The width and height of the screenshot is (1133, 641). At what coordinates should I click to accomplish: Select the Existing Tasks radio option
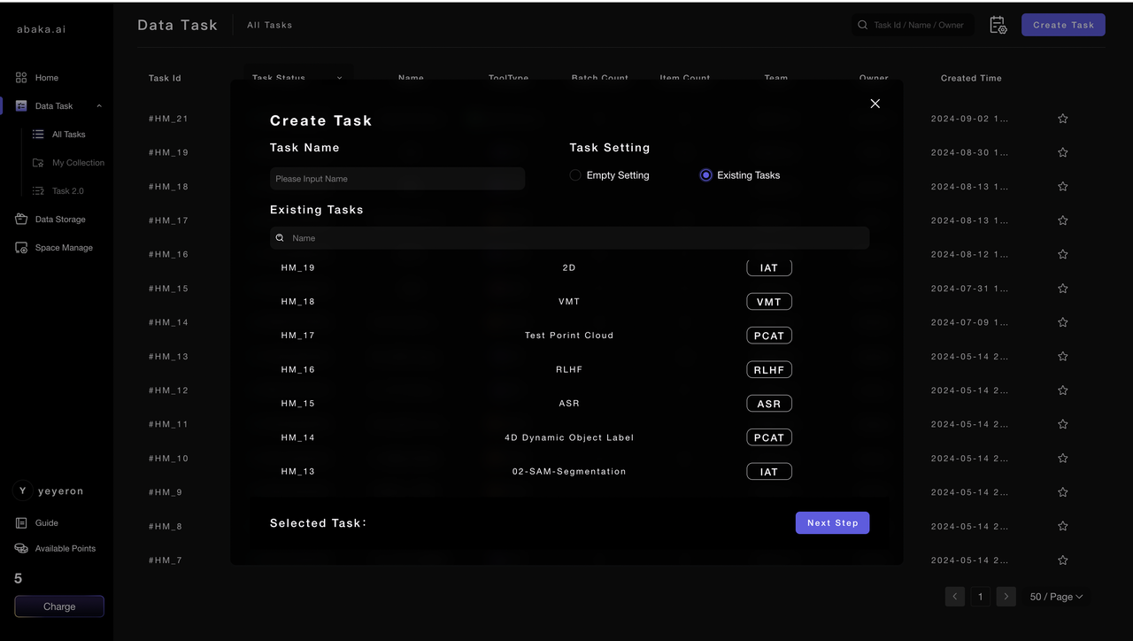click(705, 175)
